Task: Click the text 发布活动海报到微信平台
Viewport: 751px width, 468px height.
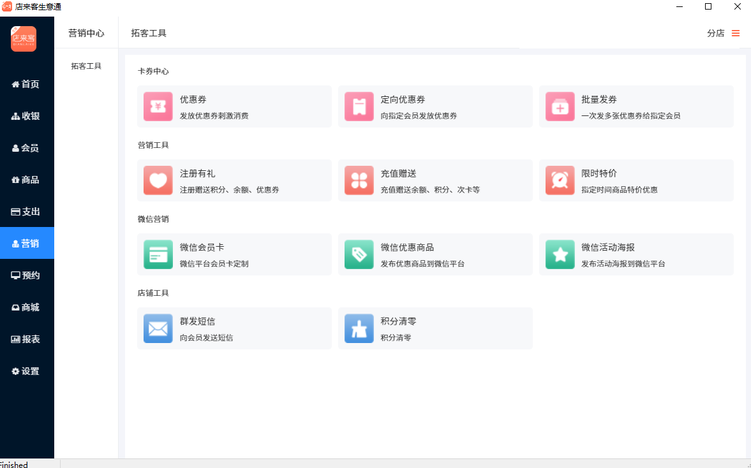Action: [623, 264]
